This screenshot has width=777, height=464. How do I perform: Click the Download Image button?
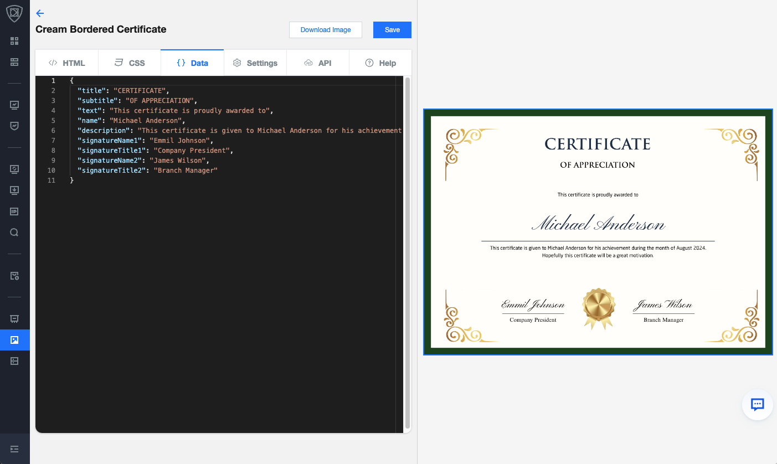point(326,30)
